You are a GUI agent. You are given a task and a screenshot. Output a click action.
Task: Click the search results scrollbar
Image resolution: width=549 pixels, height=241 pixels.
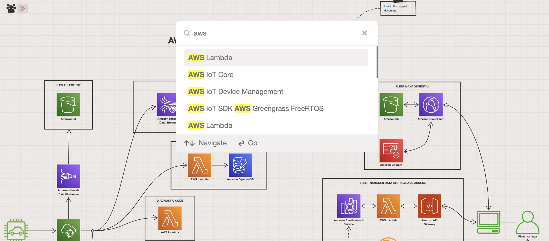tap(377, 62)
